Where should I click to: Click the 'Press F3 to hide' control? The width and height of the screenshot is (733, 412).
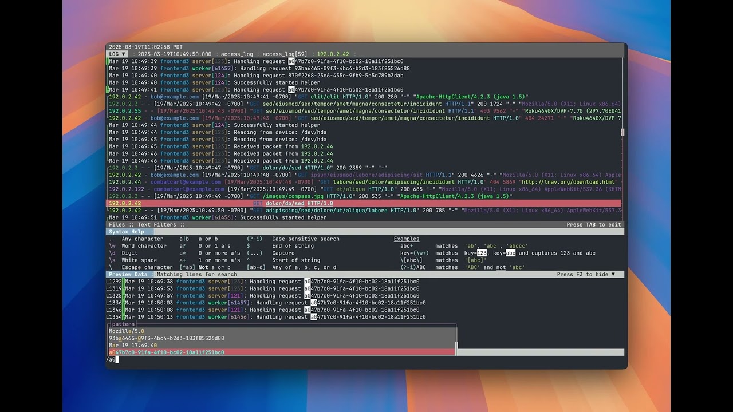586,275
